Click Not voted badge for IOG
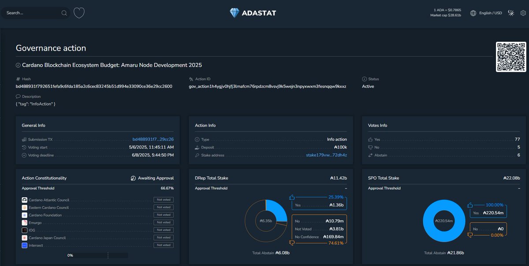Image resolution: width=529 pixels, height=266 pixels. [x=164, y=230]
